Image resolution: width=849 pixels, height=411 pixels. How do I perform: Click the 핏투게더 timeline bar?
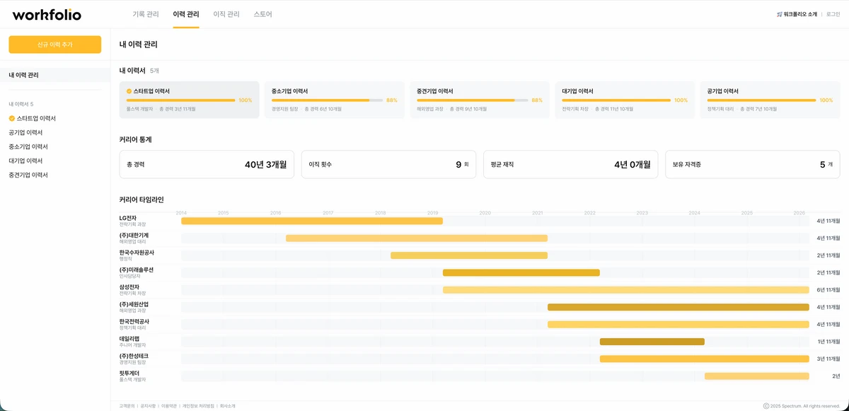coord(757,376)
